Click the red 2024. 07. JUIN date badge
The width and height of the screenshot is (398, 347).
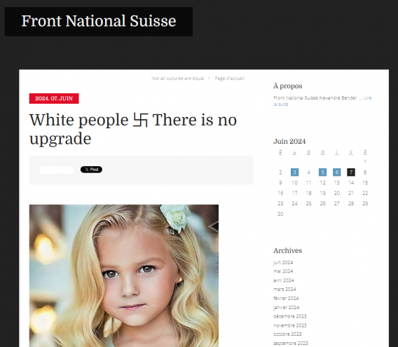(x=54, y=99)
